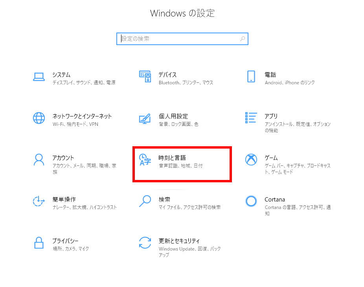Open ネットワークとインターネット title
Viewport: 364px width, 287px height.
[82, 116]
